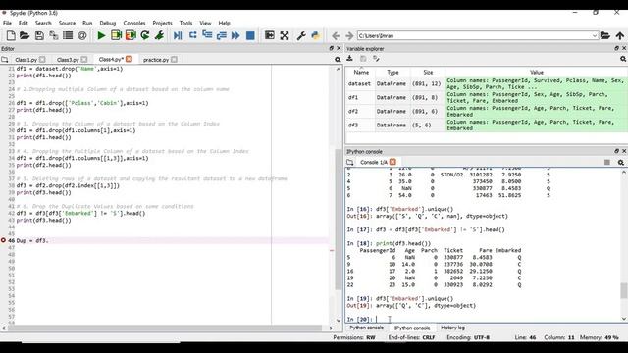Continue execution with the double-arrow icon
This screenshot has height=353, width=628.
click(235, 35)
